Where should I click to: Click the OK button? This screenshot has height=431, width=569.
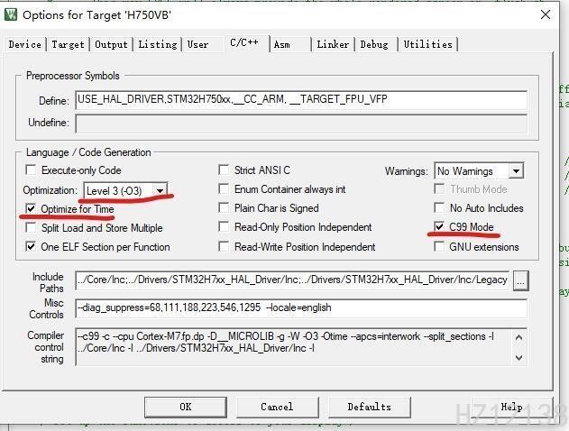[x=186, y=407]
